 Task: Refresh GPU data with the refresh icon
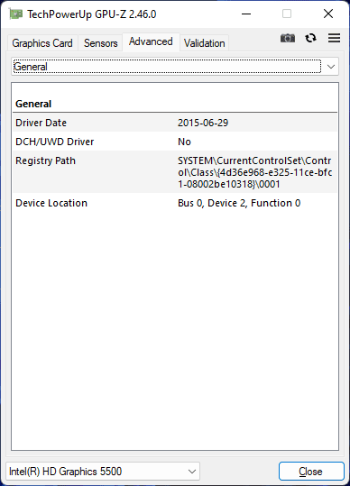310,38
